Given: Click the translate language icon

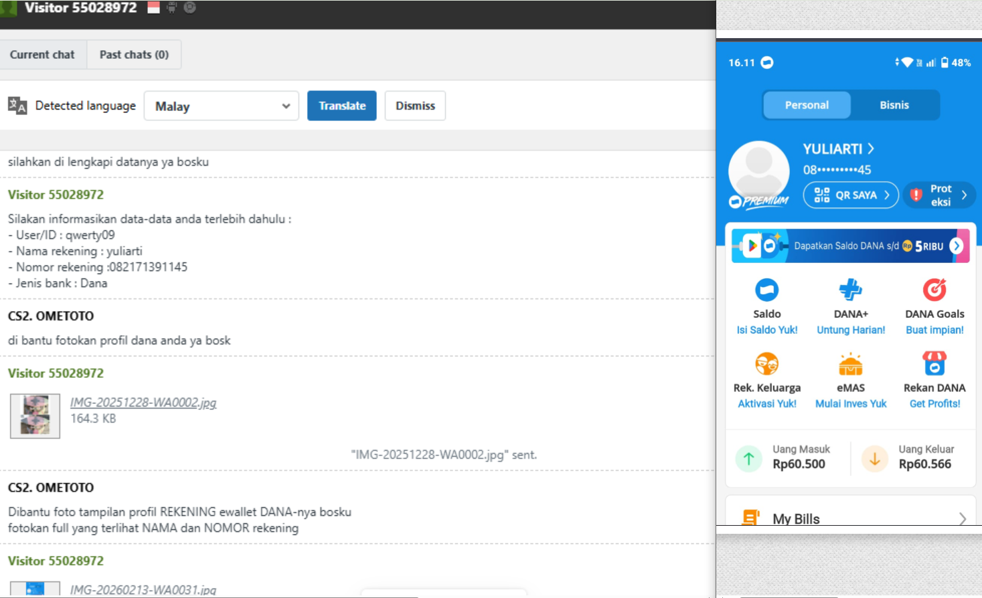Looking at the screenshot, I should pyautogui.click(x=17, y=106).
